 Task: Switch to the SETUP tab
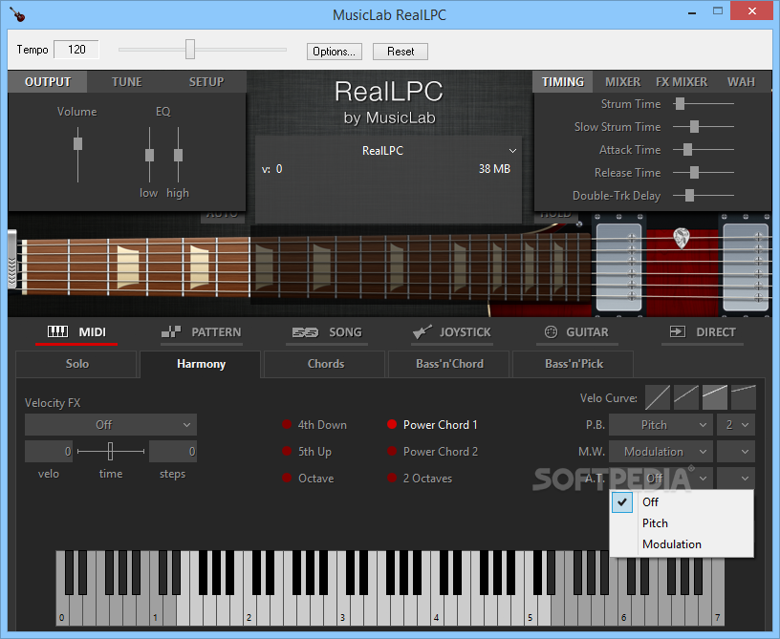206,82
